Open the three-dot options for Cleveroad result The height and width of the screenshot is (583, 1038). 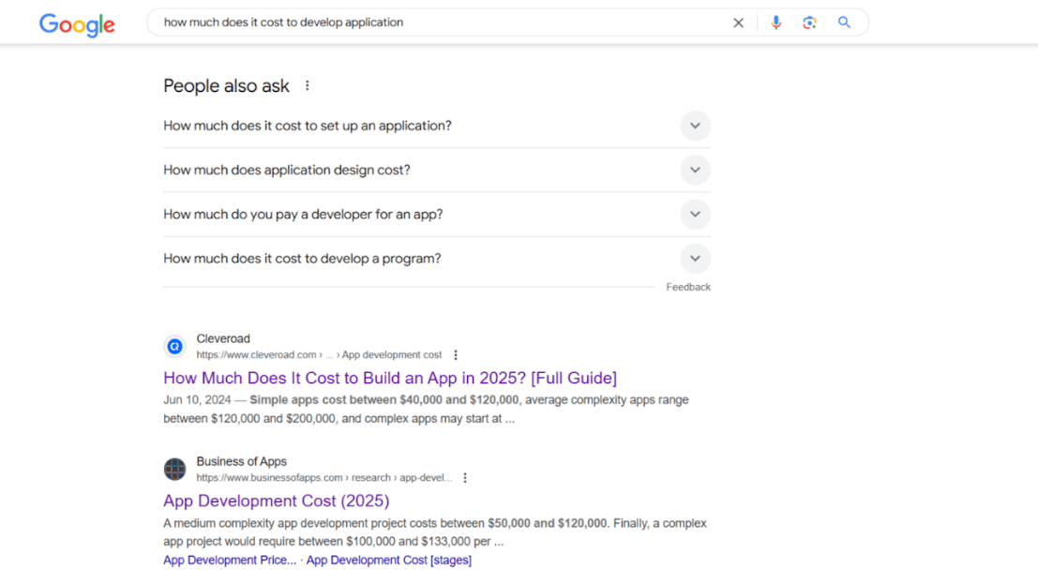tap(456, 355)
